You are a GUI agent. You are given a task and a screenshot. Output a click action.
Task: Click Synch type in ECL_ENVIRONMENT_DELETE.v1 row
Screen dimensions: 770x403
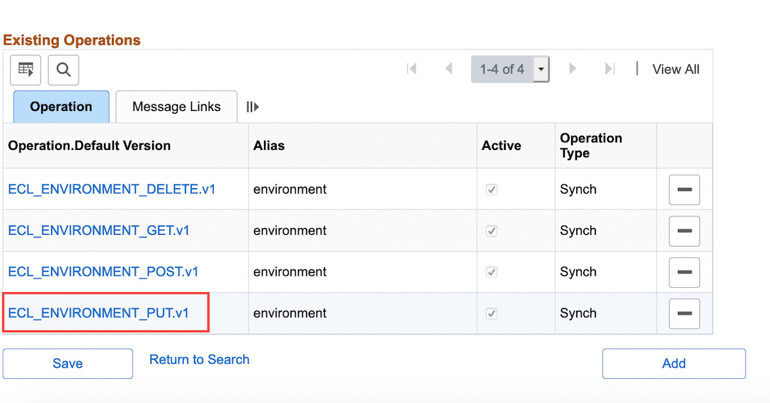point(578,189)
